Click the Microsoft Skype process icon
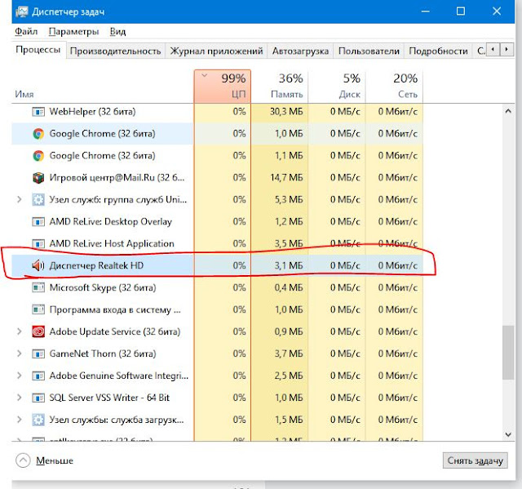522x489 pixels. pos(38,287)
